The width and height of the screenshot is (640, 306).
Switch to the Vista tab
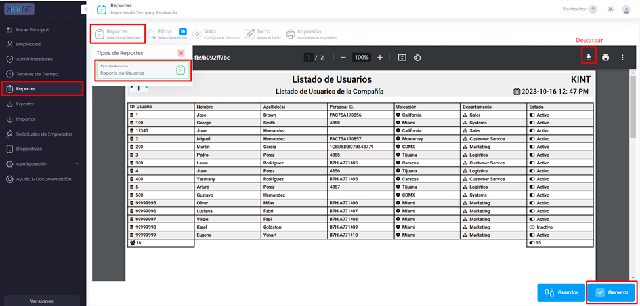pyautogui.click(x=217, y=34)
